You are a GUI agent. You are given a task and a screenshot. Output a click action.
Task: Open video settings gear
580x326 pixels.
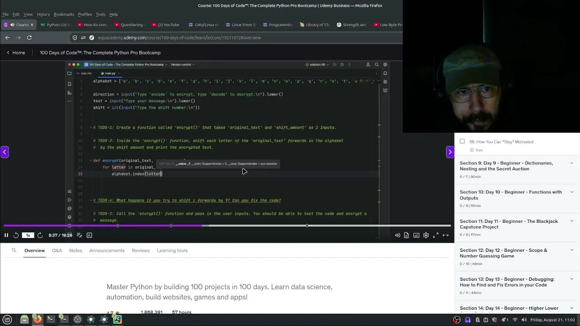coord(426,235)
